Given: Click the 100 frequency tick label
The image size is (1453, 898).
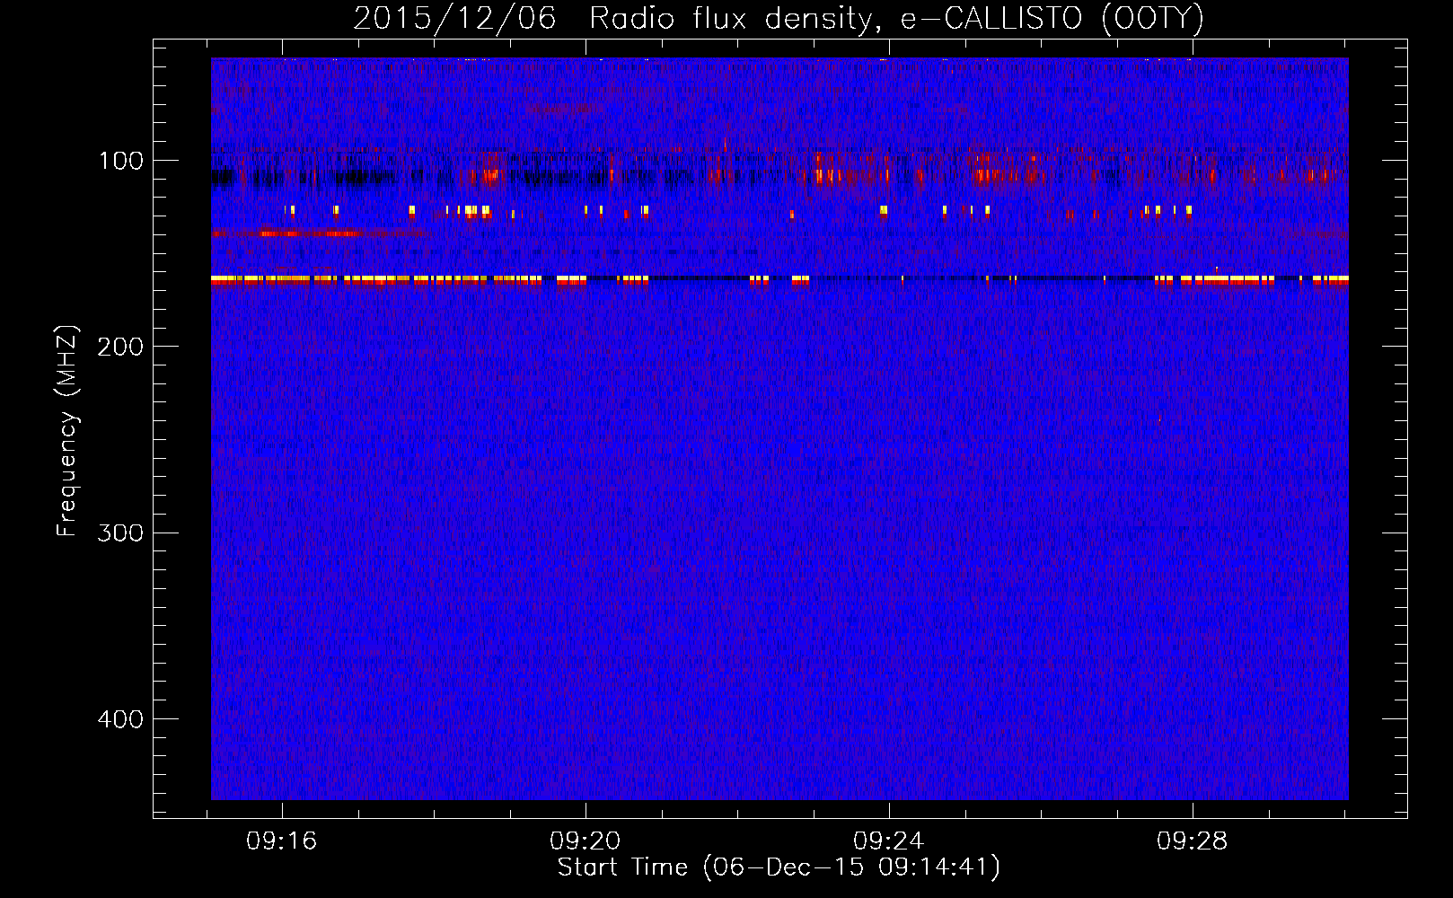Looking at the screenshot, I should tap(121, 161).
